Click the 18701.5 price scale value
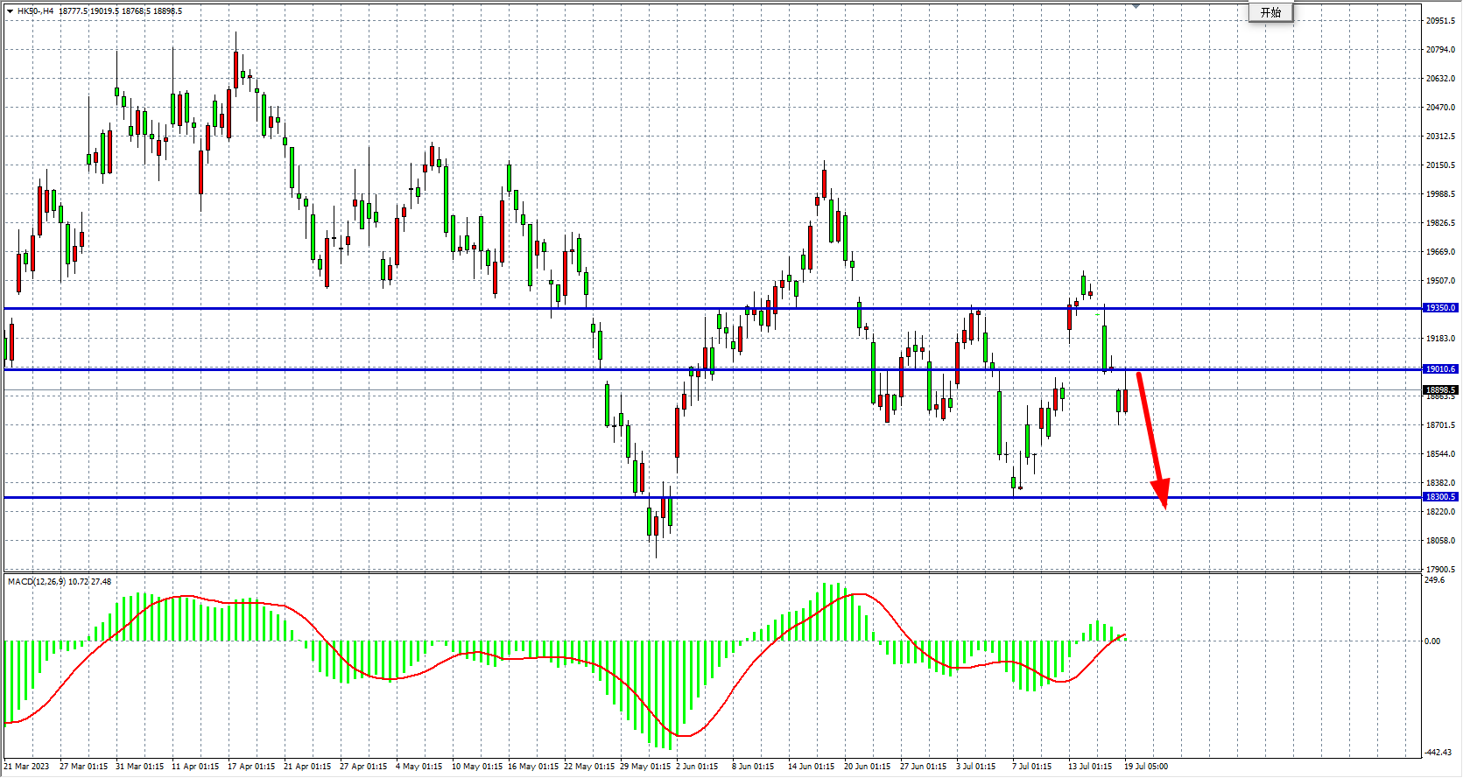Screen dimensions: 1463x778 pos(1439,425)
